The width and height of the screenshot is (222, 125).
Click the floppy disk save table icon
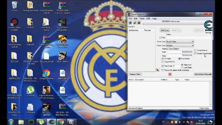(139, 23)
